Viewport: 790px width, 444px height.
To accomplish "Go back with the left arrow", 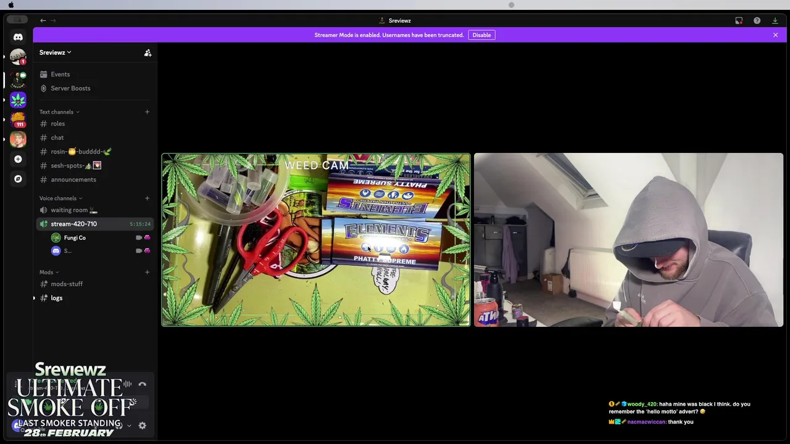I will coord(43,20).
